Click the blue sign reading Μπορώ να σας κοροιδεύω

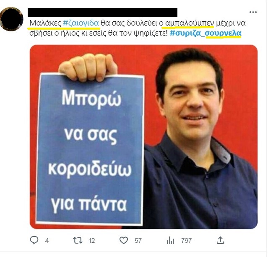(x=90, y=149)
